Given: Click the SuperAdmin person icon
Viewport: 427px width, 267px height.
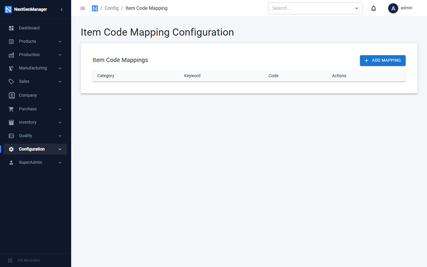Looking at the screenshot, I should pyautogui.click(x=11, y=163).
